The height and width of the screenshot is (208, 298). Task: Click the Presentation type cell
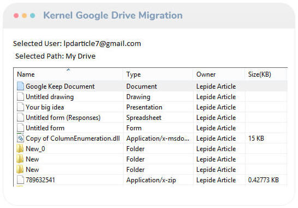pyautogui.click(x=144, y=107)
